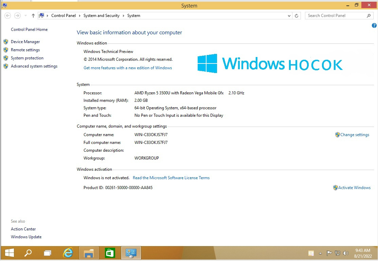Click the System window title icon
Image resolution: width=378 pixels, height=261 pixels.
click(4, 5)
